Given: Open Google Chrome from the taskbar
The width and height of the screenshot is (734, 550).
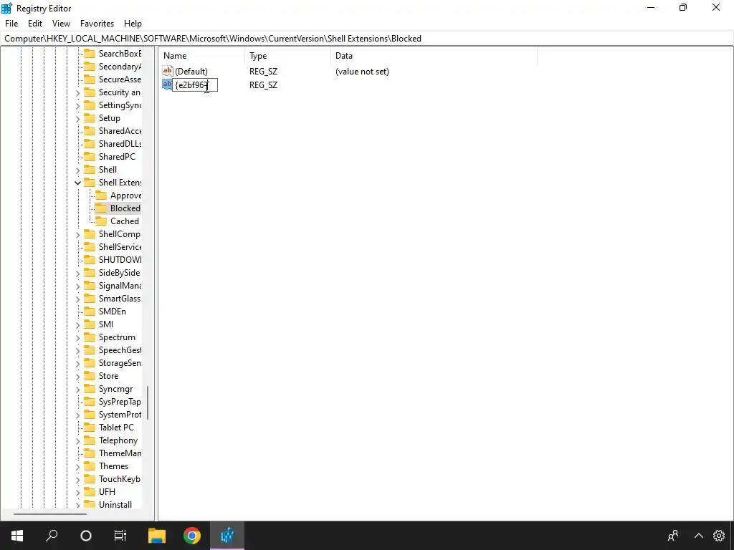Looking at the screenshot, I should (x=192, y=536).
